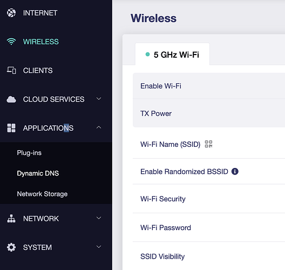Select the 5 GHz Wi-Fi tab
The width and height of the screenshot is (285, 270).
point(172,54)
